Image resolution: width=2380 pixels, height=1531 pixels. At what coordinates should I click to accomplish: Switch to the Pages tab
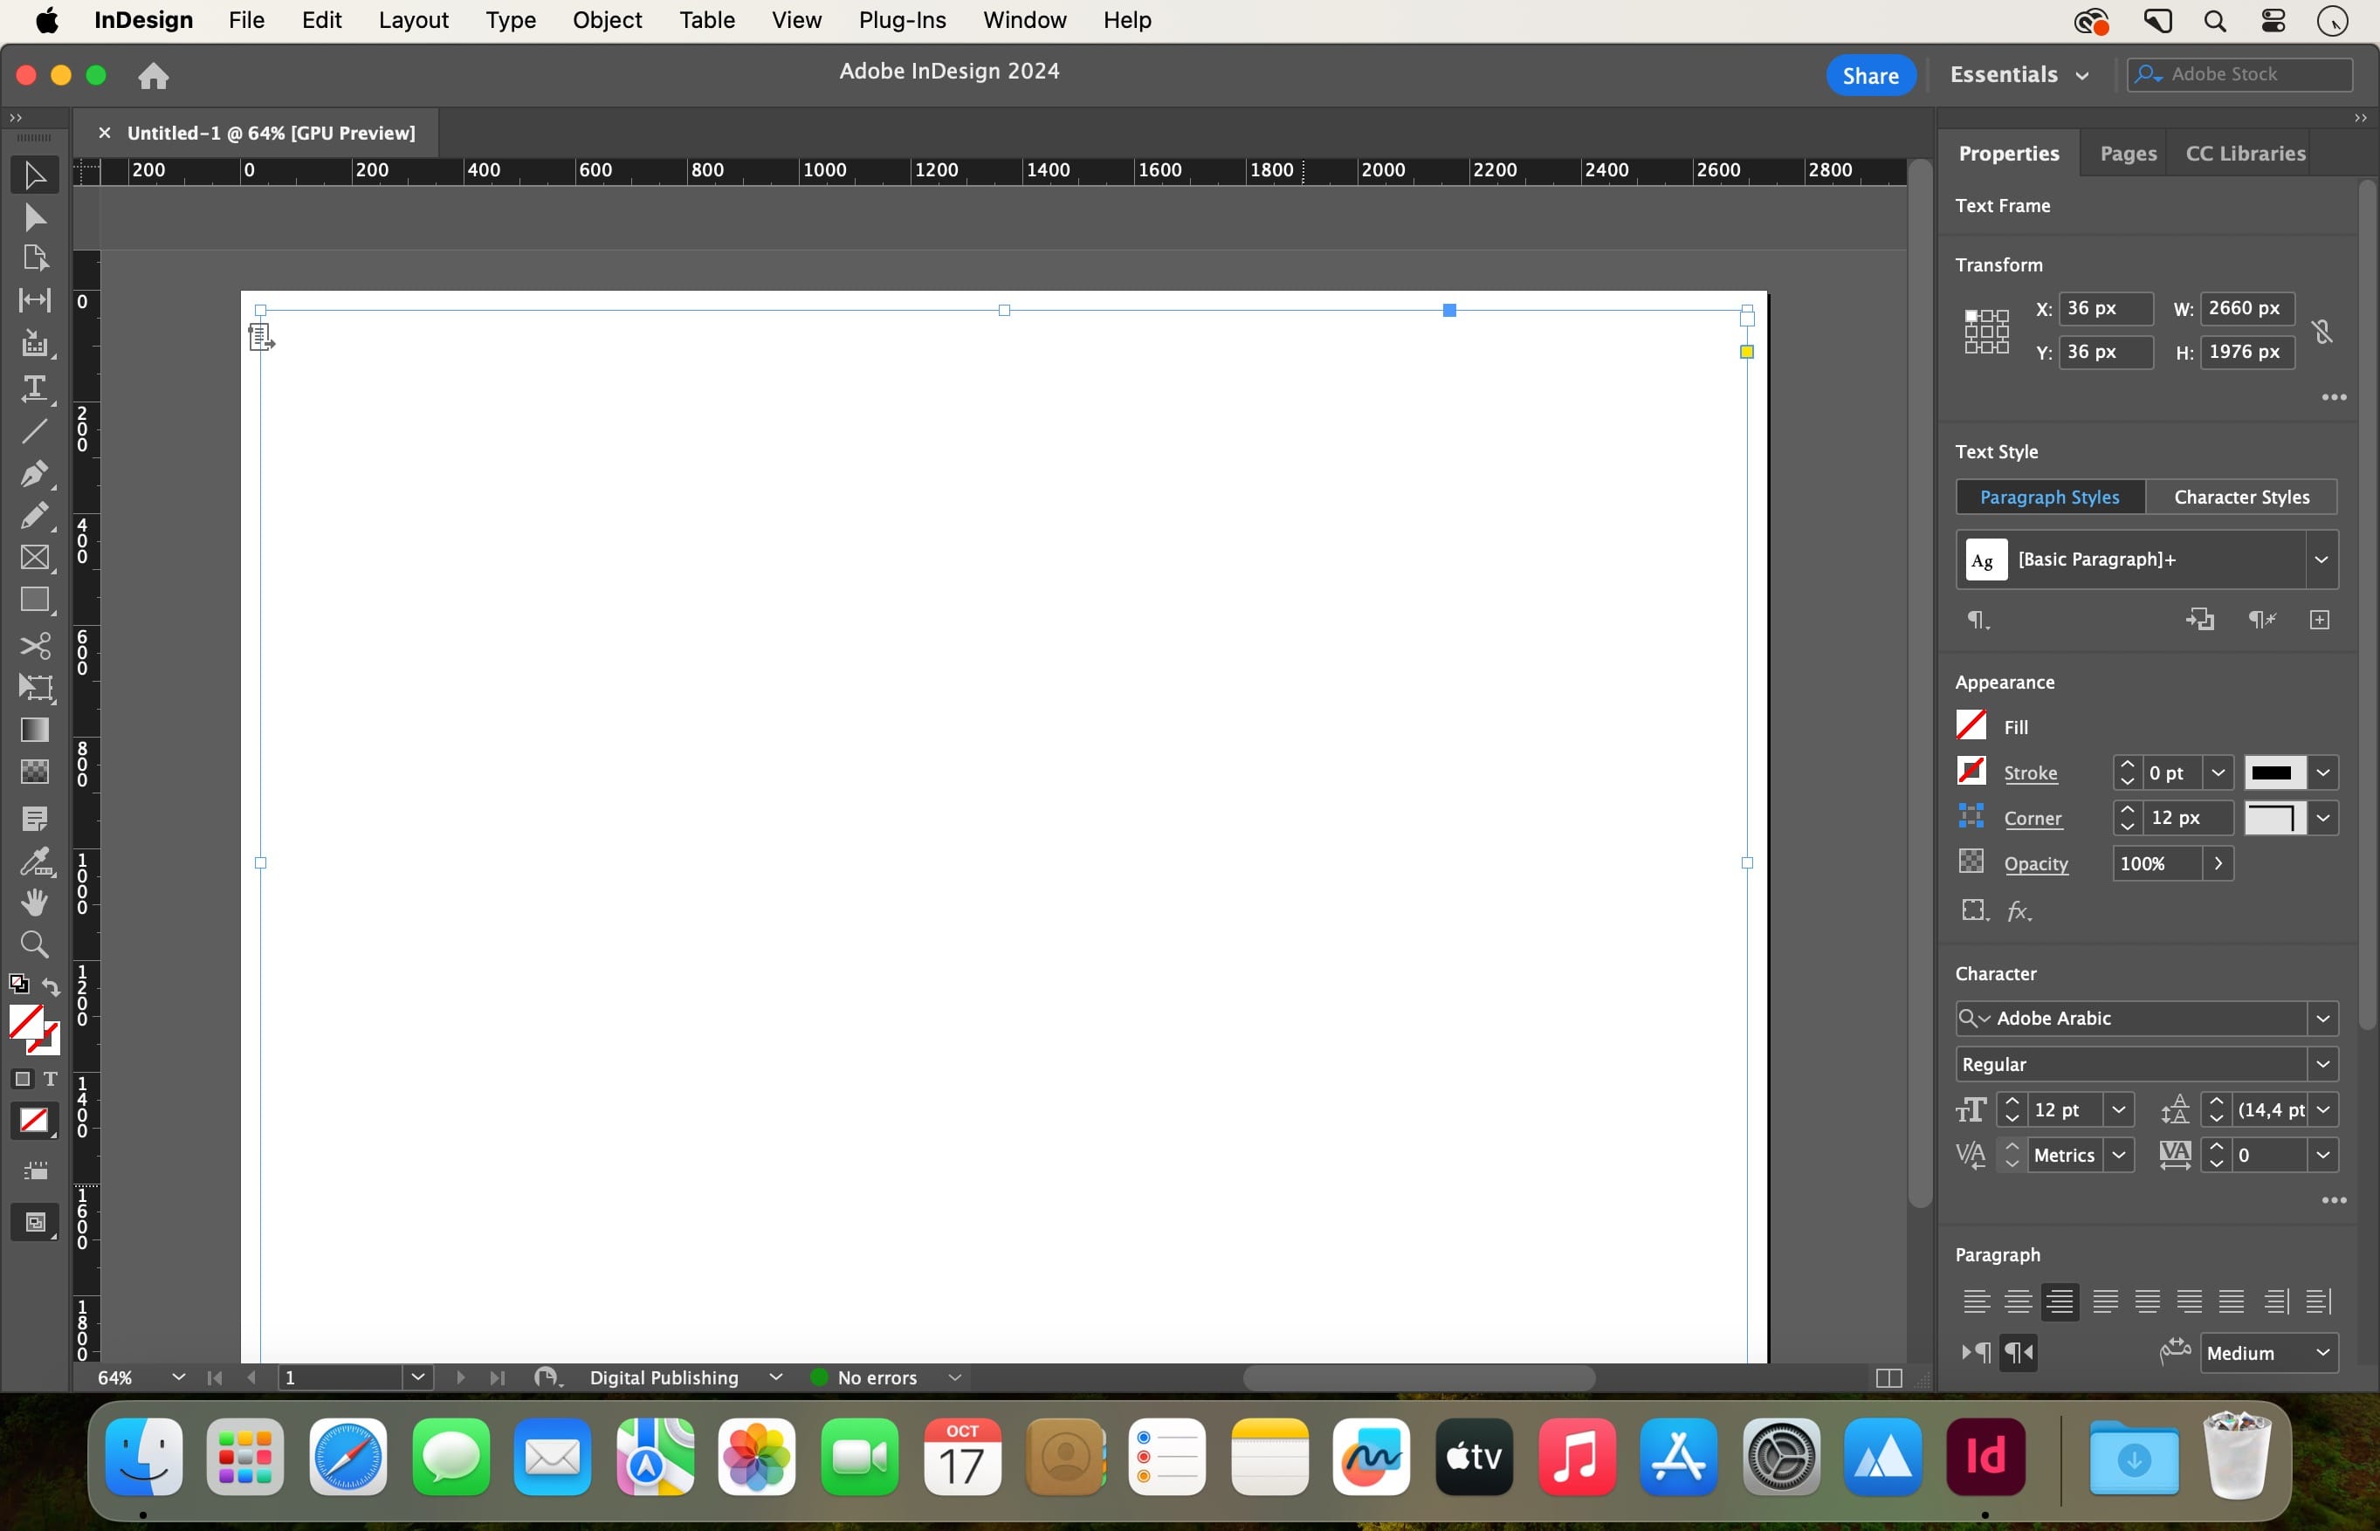pos(2128,153)
